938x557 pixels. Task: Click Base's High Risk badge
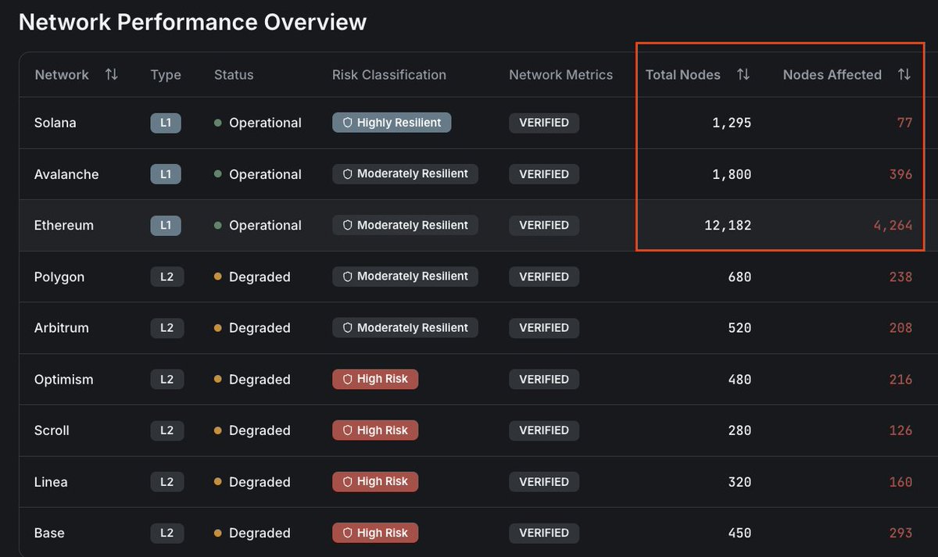click(x=375, y=533)
